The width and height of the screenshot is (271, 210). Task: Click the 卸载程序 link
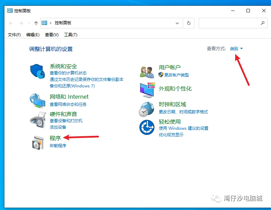coord(58,145)
